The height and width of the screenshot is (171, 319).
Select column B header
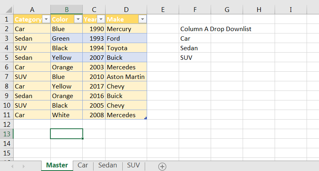tap(66, 9)
